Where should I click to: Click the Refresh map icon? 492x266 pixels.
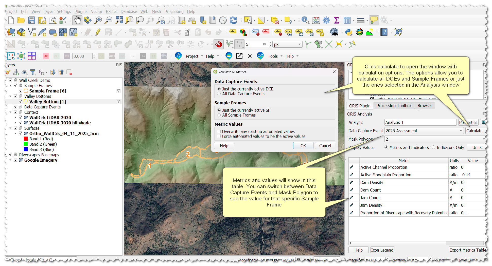tap(233, 20)
